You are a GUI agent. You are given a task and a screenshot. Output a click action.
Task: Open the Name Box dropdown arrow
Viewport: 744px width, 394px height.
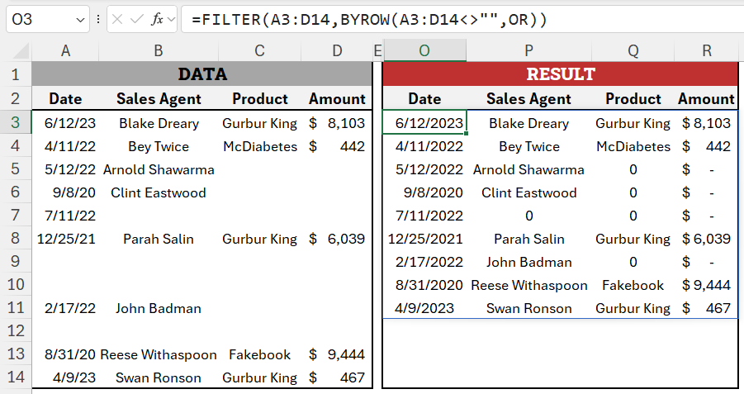coord(80,20)
